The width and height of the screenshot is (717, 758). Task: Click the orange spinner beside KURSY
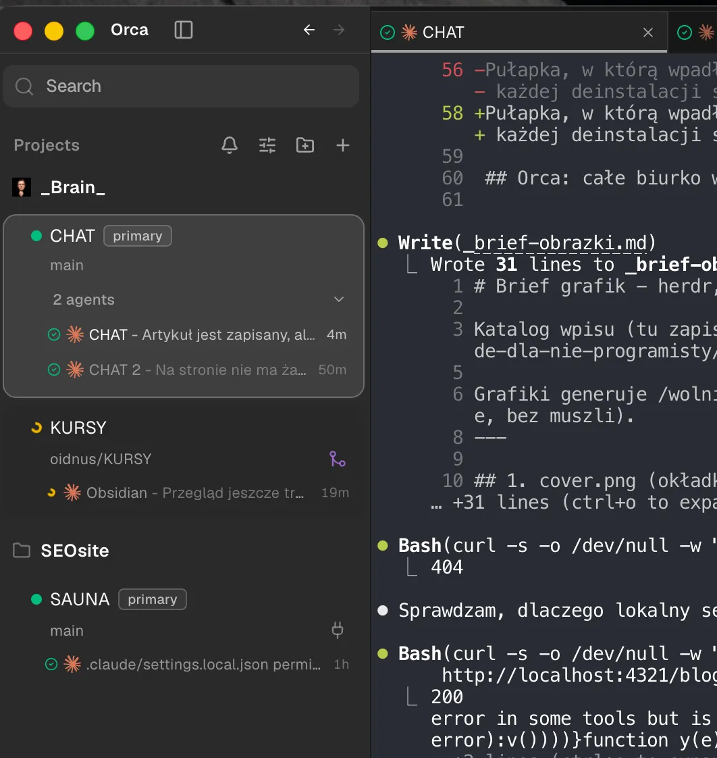(x=36, y=428)
